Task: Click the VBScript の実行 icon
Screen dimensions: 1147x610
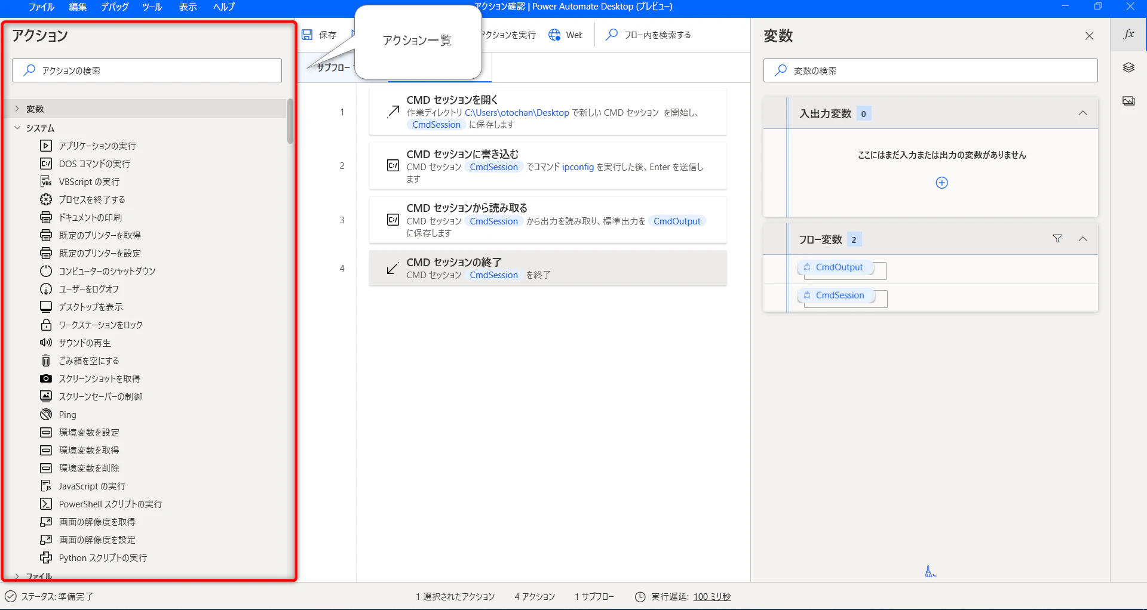Action: point(46,181)
